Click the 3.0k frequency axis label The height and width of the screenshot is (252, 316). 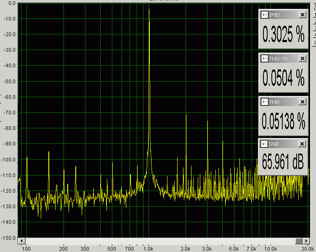(207, 249)
